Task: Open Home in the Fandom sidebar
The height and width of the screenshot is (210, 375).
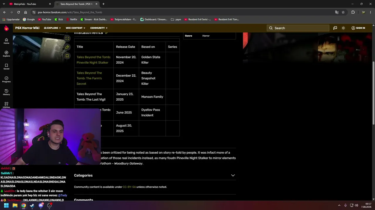Action: 6,41
